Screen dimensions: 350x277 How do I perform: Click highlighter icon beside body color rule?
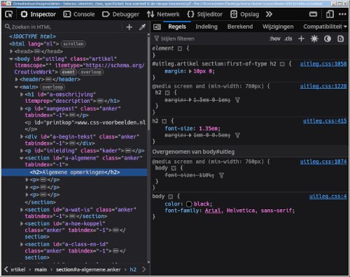[170, 197]
